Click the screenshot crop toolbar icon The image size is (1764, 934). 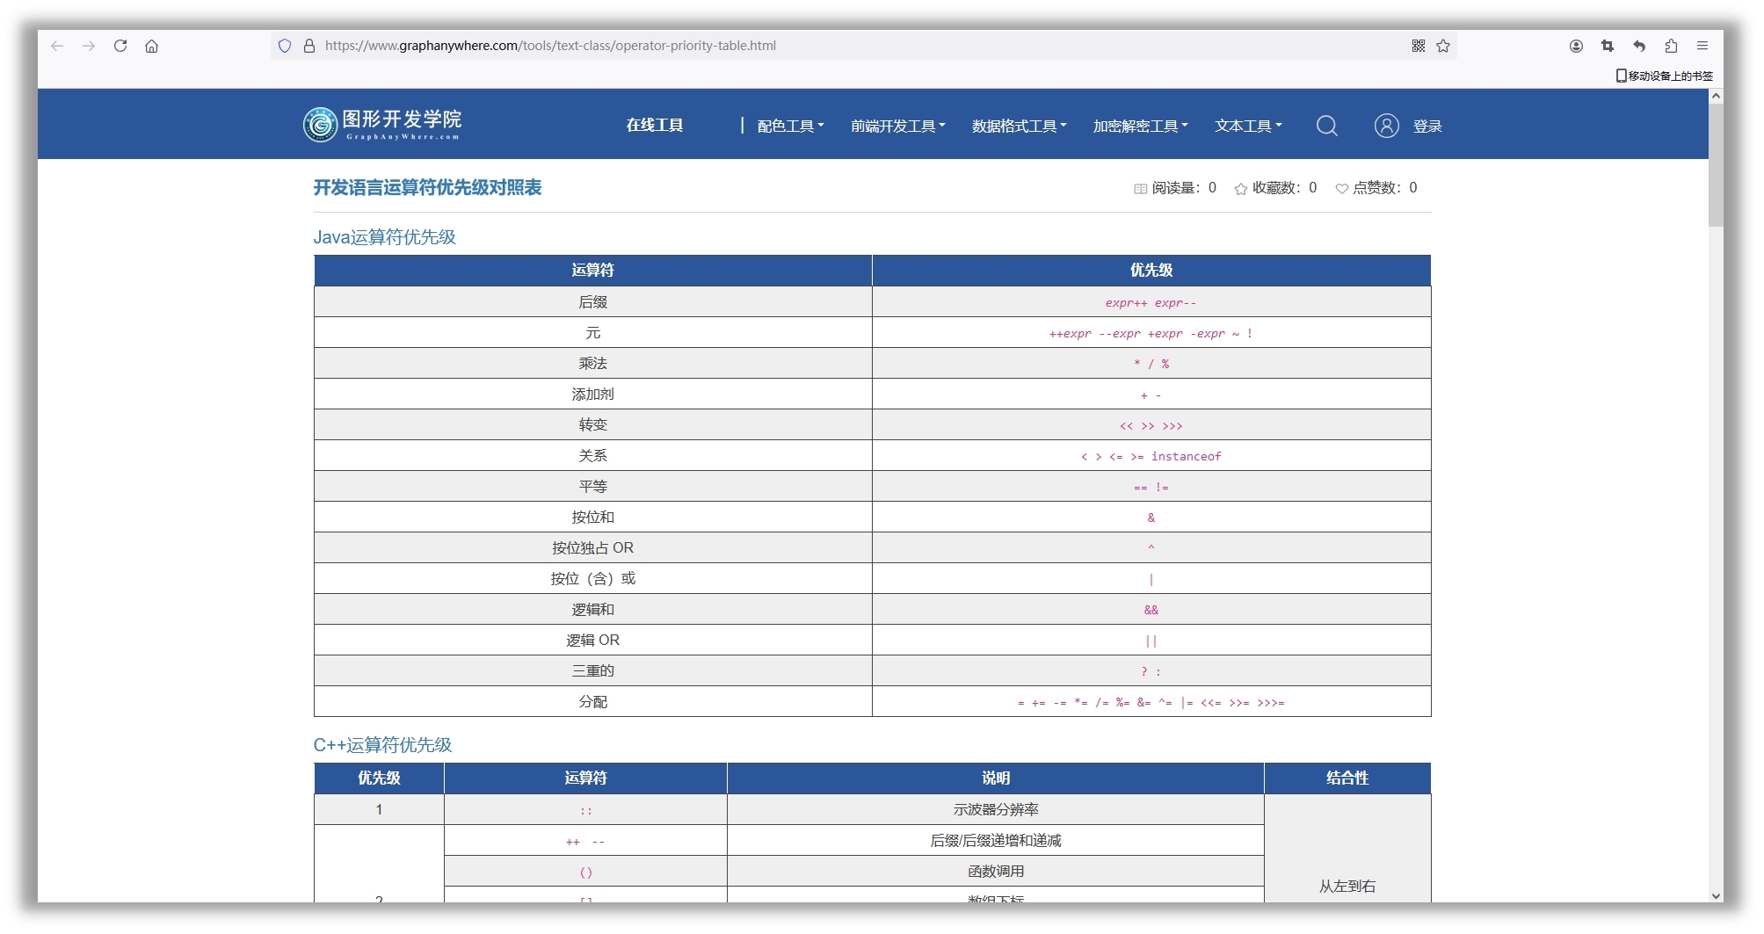[1608, 46]
